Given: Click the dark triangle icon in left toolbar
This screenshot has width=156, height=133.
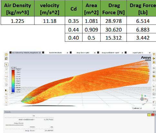Looking at the screenshot, I should click(6, 90).
